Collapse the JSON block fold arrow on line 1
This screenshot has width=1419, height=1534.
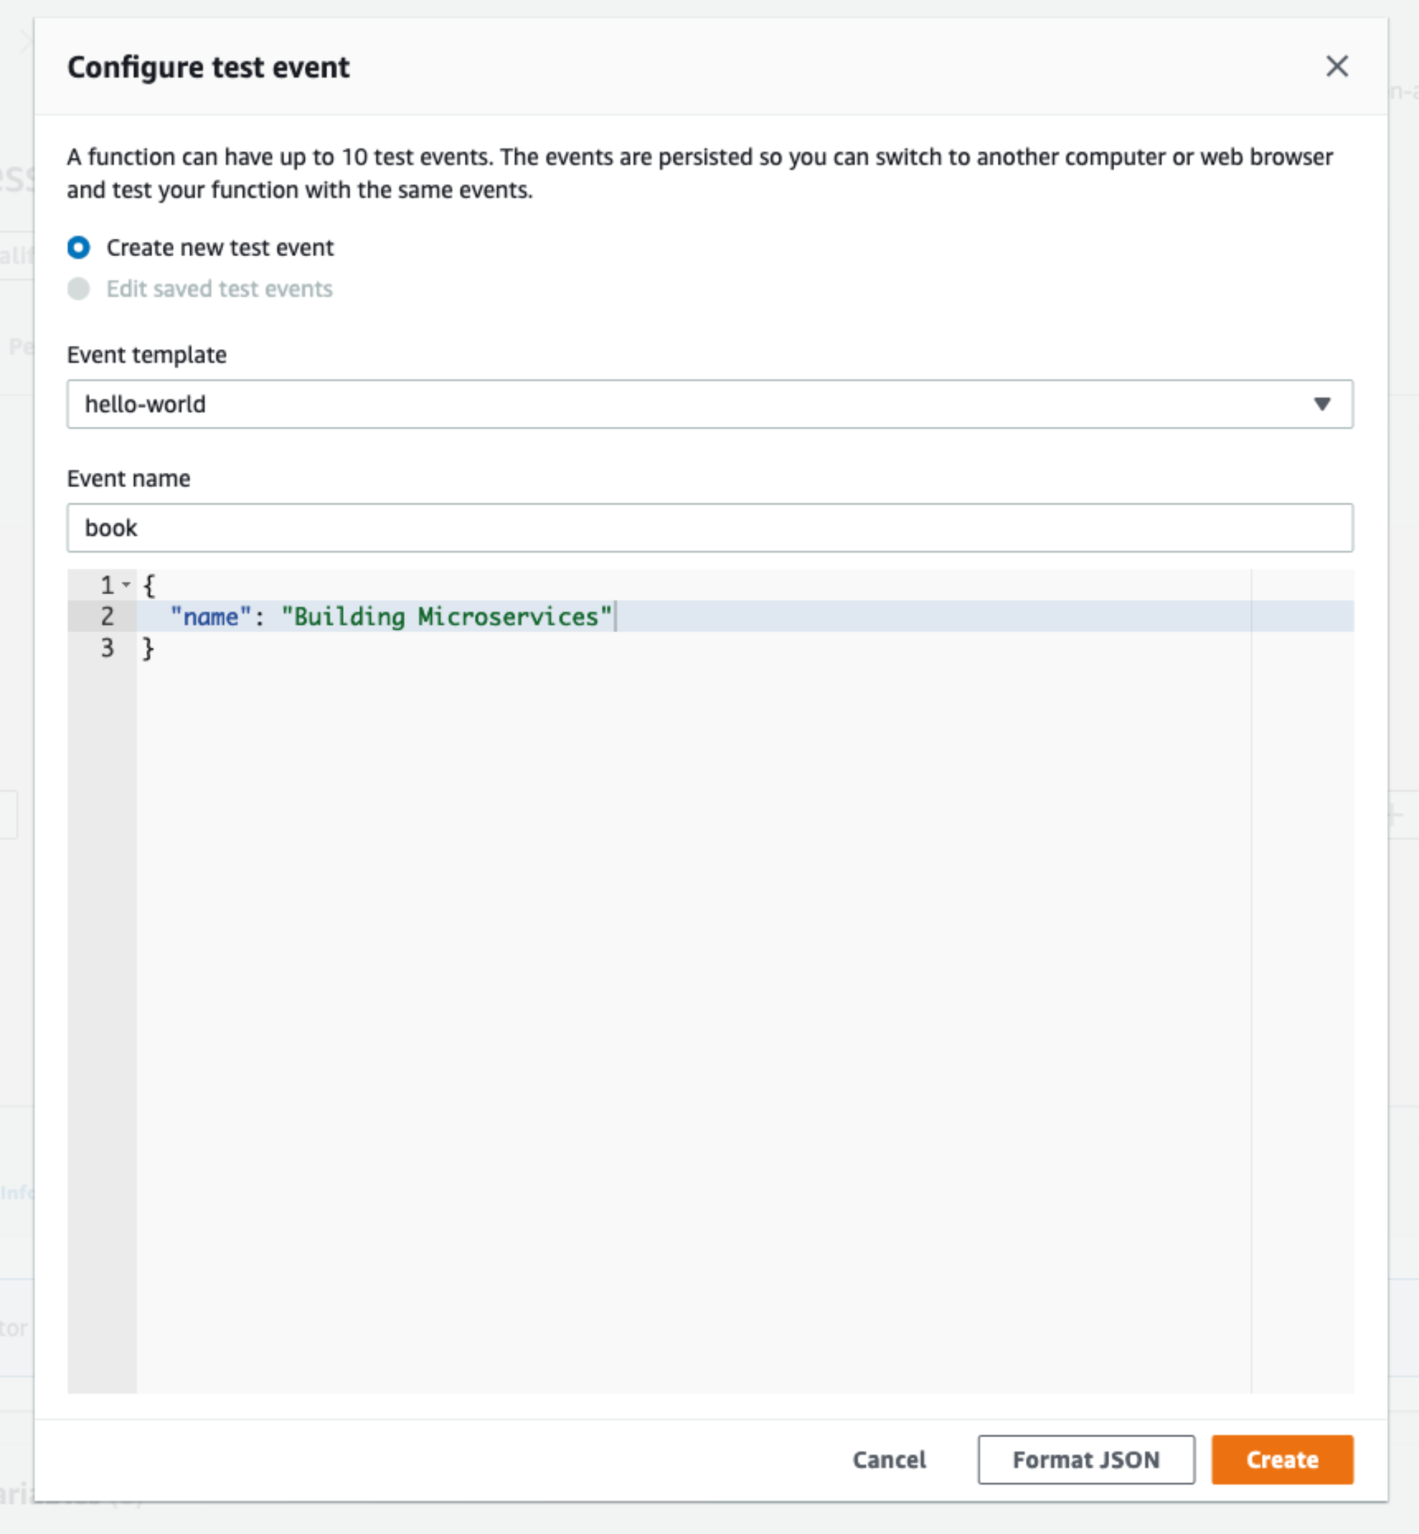tap(126, 585)
